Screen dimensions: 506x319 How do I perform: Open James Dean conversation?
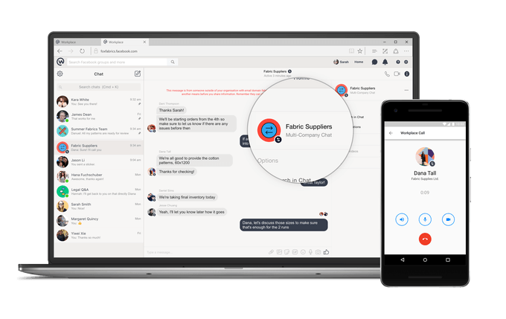pos(99,116)
